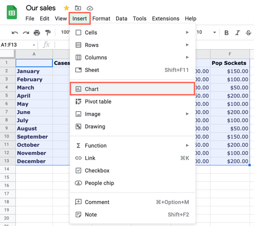The width and height of the screenshot is (254, 226).
Task: Click empty cell A1
Action: coord(34,63)
